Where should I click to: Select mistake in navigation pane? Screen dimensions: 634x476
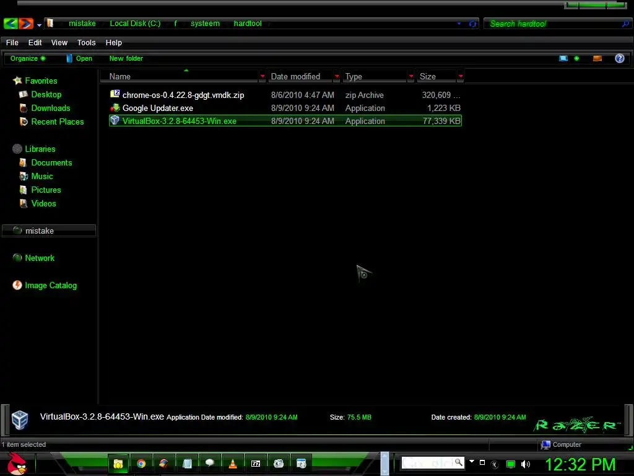coord(49,231)
